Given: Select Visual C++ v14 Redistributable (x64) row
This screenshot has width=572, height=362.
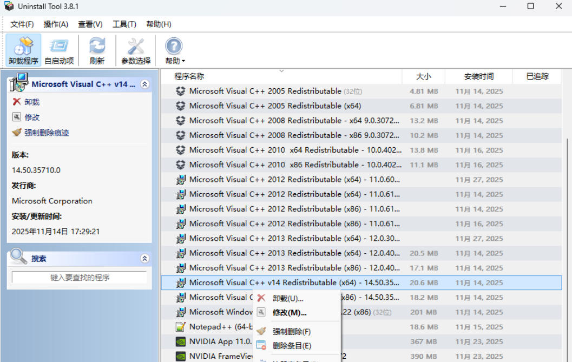Looking at the screenshot, I should click(361, 282).
